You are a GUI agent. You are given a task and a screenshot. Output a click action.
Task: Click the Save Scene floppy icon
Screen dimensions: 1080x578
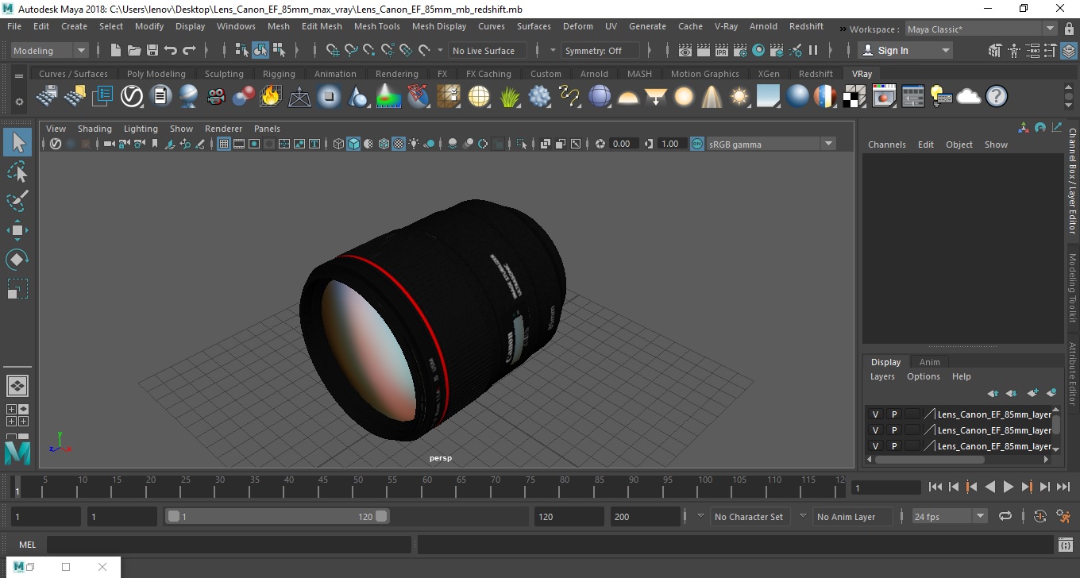pyautogui.click(x=152, y=50)
